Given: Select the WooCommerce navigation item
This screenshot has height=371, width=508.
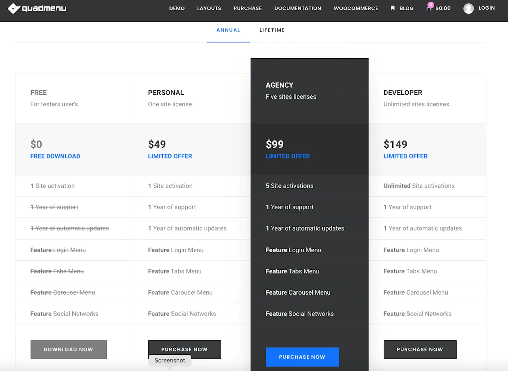Looking at the screenshot, I should click(356, 8).
